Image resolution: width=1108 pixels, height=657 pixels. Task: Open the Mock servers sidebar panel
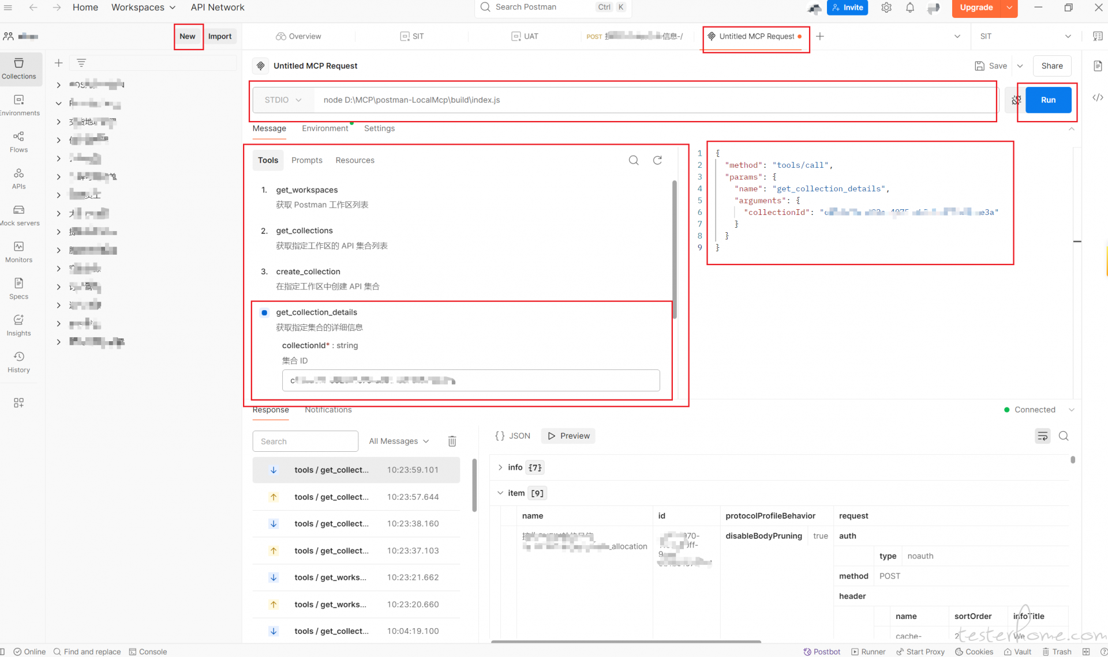(x=19, y=216)
